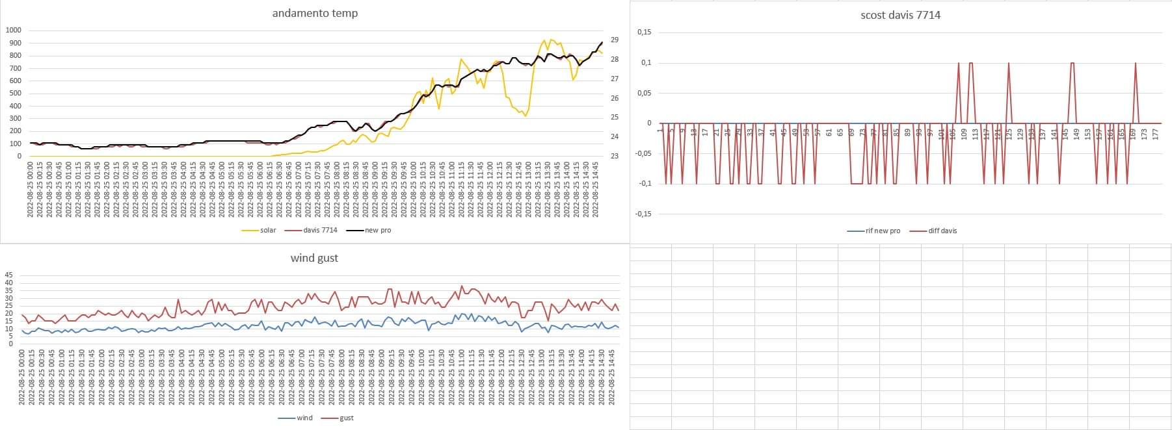Image resolution: width=1172 pixels, height=430 pixels.
Task: Select x-axis label 153 in scost chart
Action: (x=1087, y=133)
